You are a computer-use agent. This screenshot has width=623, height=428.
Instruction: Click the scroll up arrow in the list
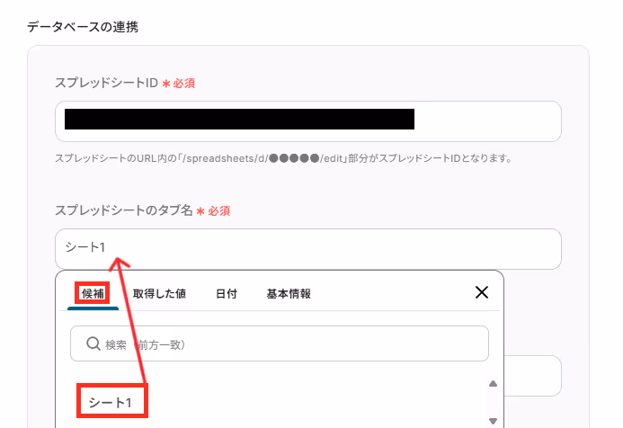click(493, 383)
